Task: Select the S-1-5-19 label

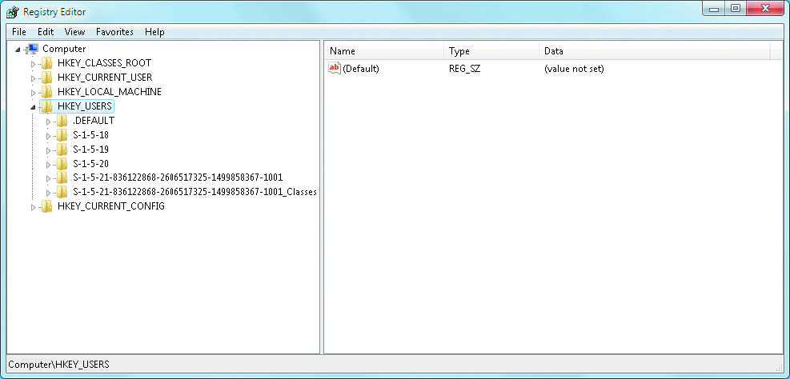Action: point(90,150)
